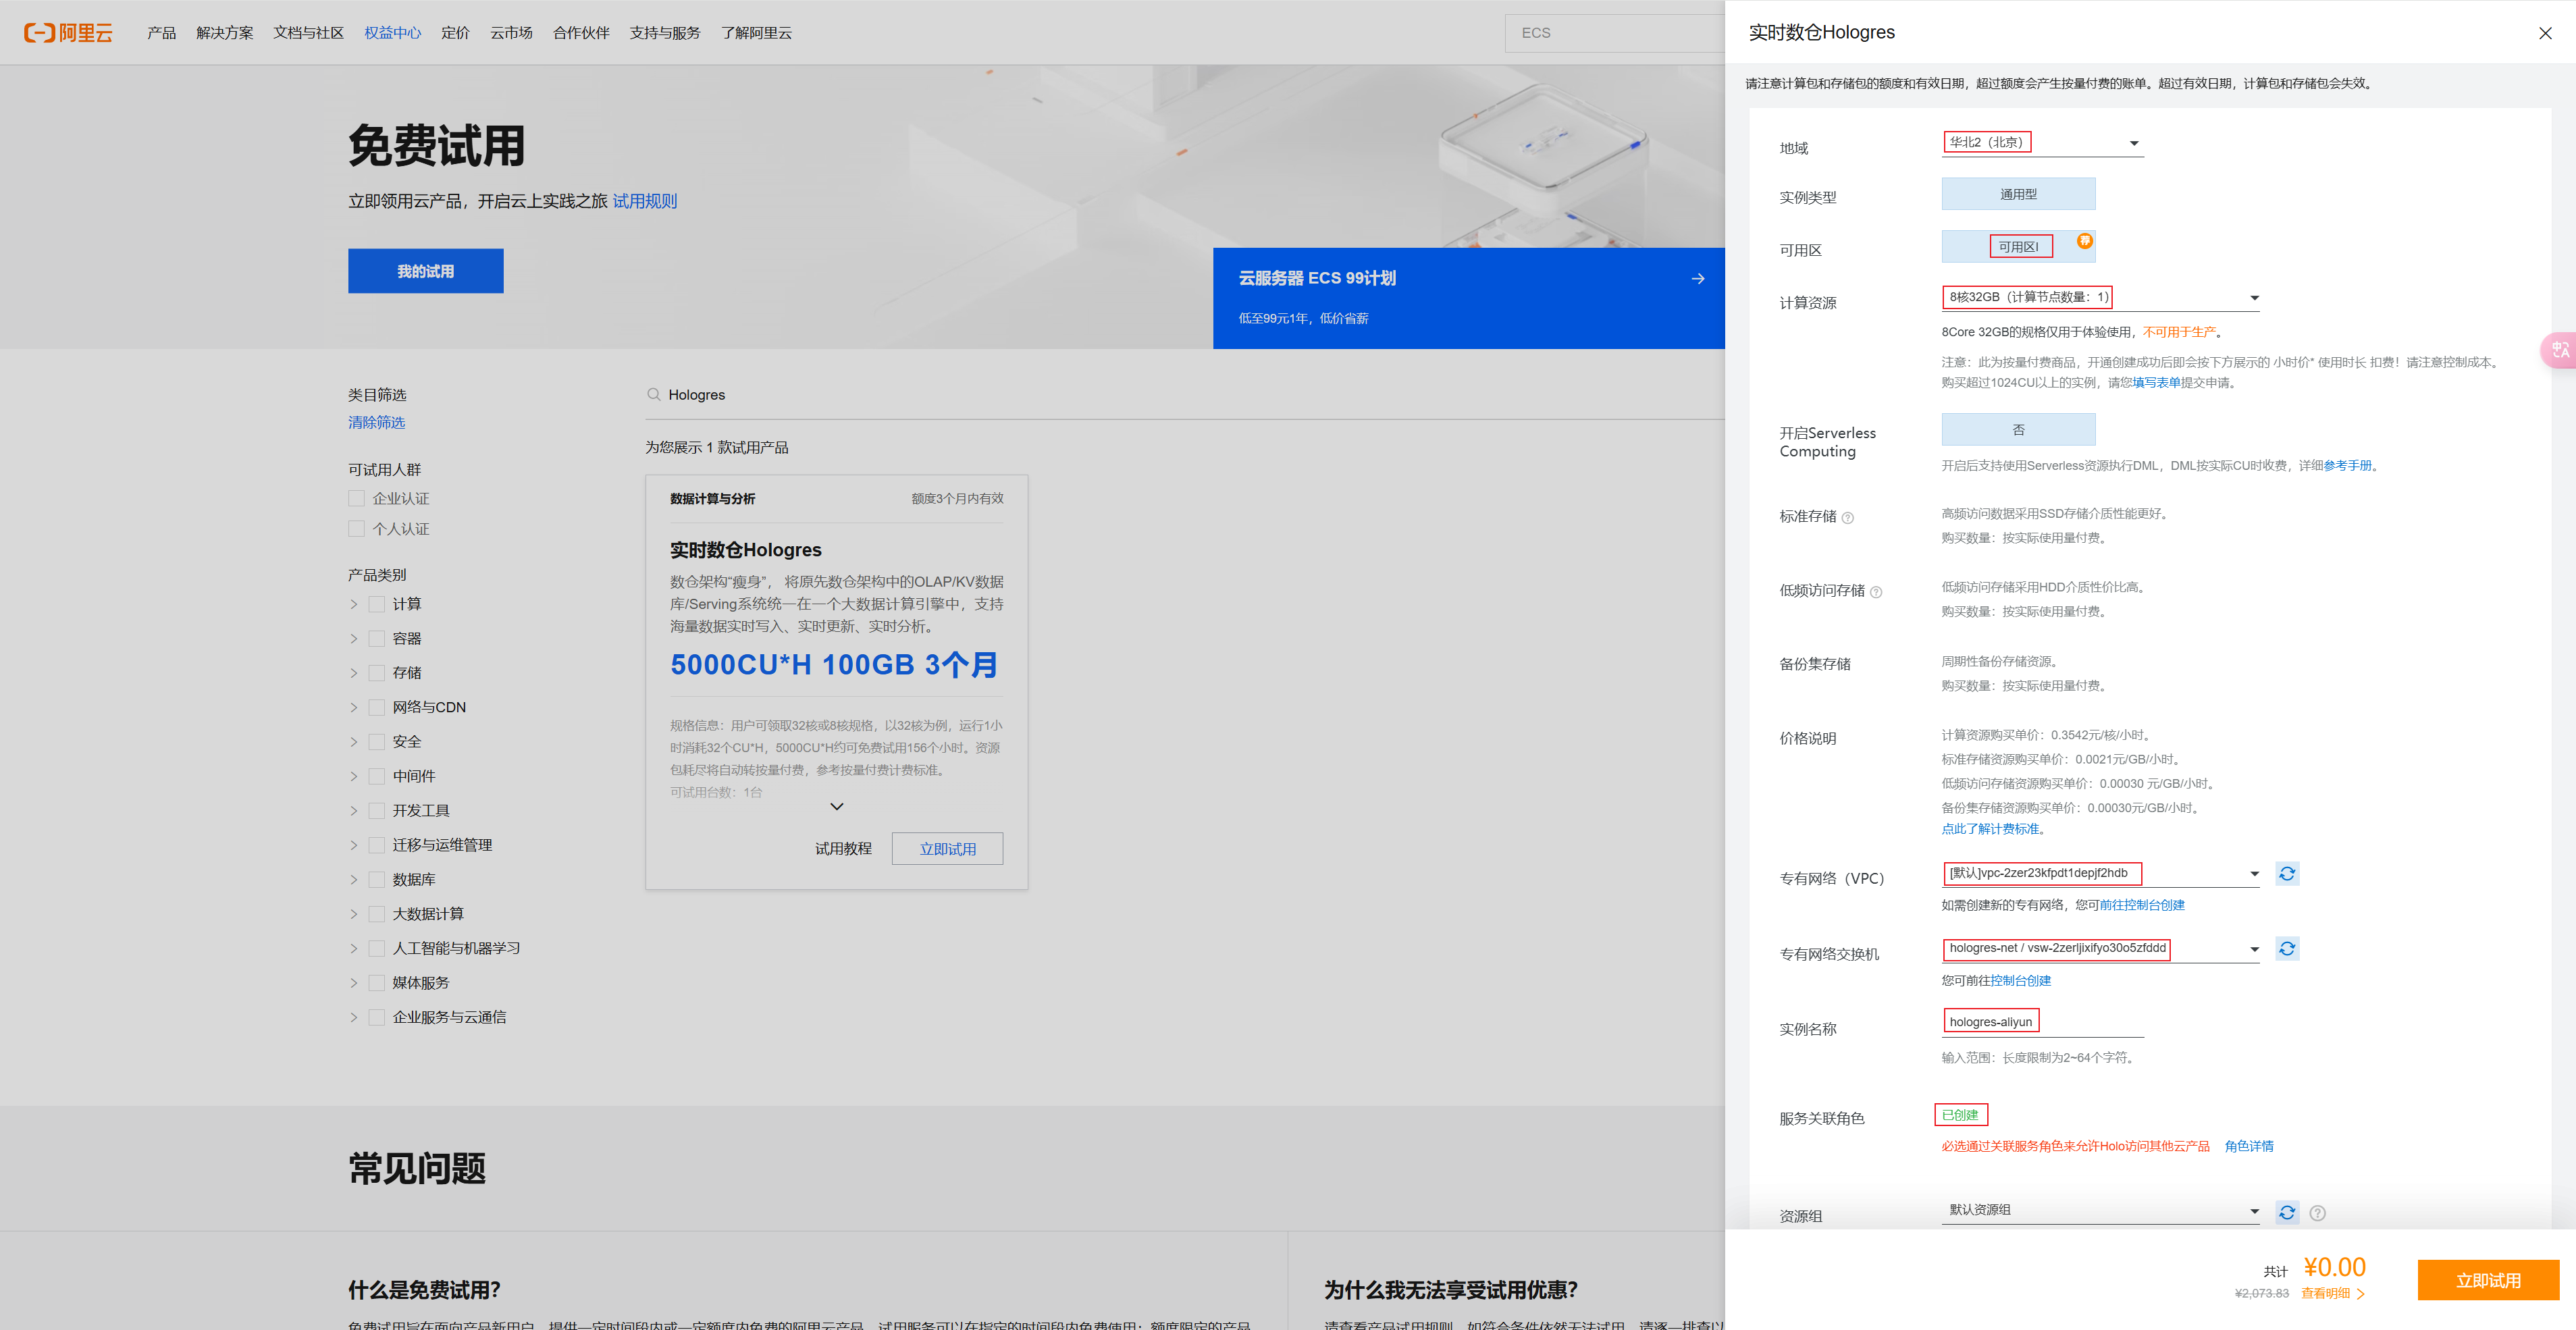Focus the top ECS search box
This screenshot has height=1330, width=2576.
click(x=1614, y=33)
